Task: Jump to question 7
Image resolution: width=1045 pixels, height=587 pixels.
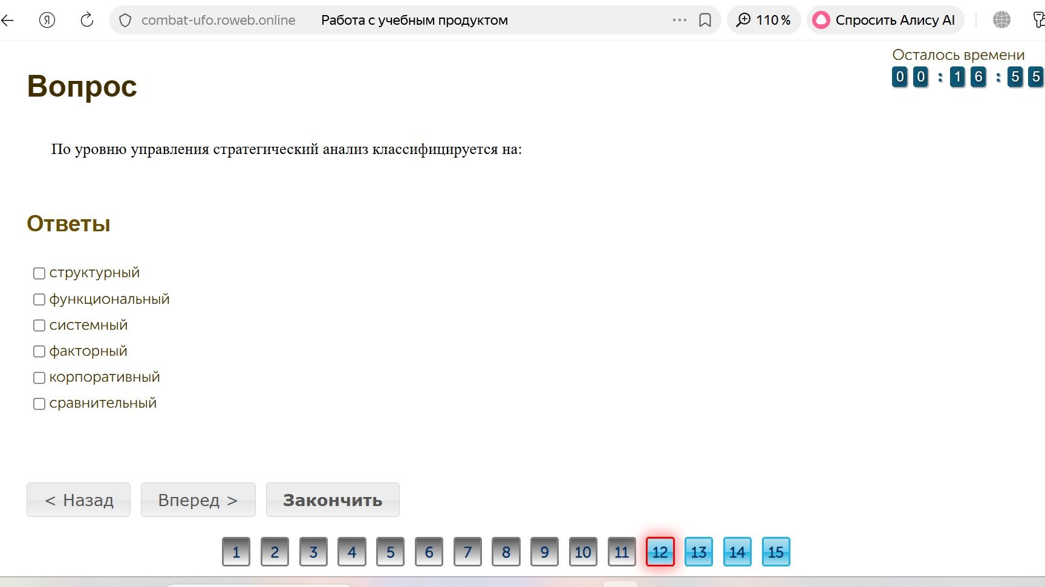Action: 467,552
